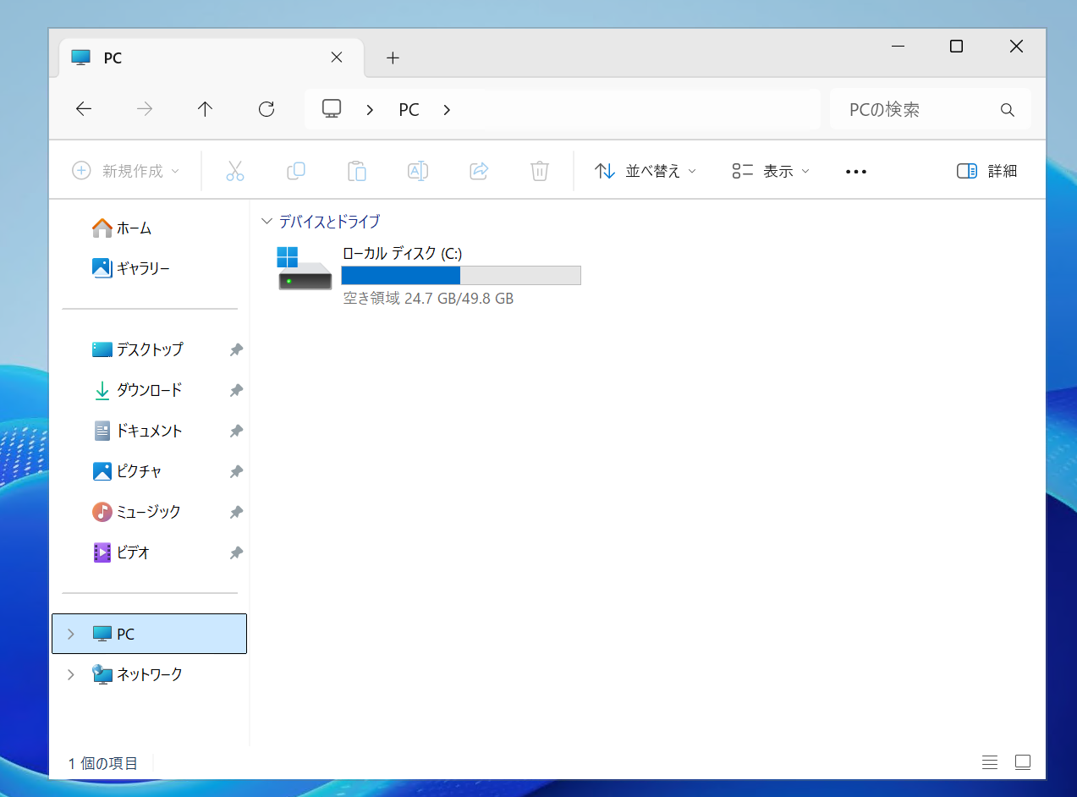Click the Cut scissors icon in toolbar
Image resolution: width=1077 pixels, height=797 pixels.
pos(235,171)
